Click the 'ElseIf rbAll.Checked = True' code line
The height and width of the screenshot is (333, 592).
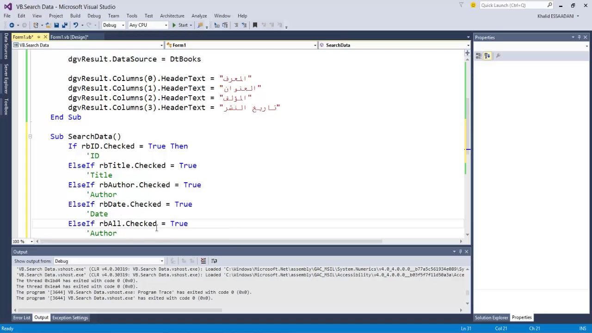click(x=128, y=223)
